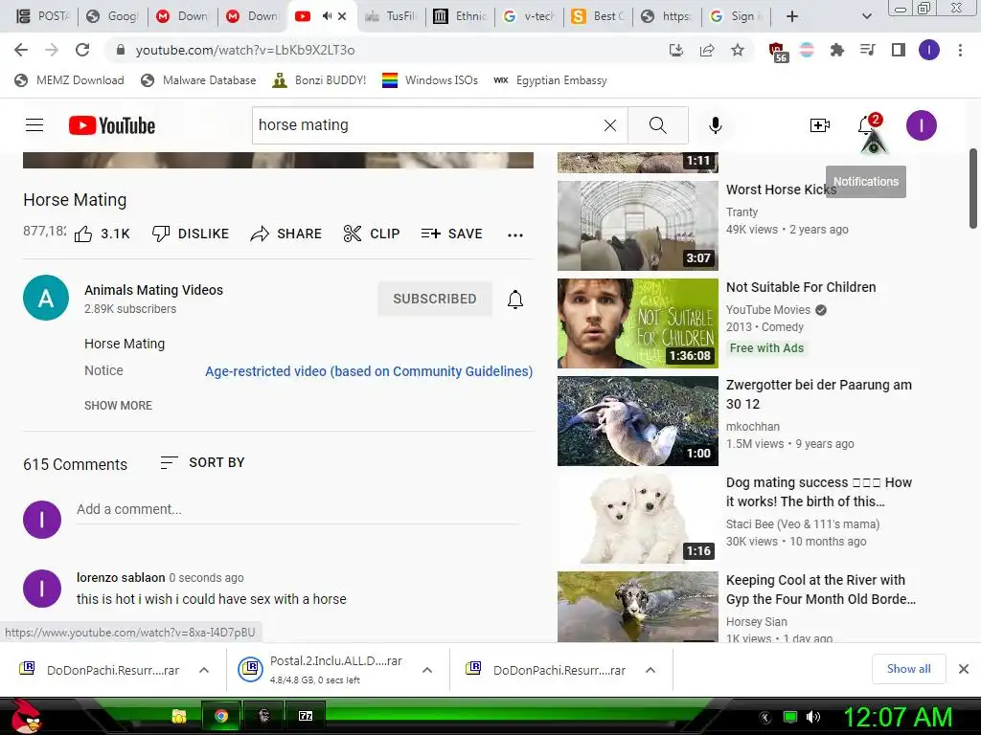Expand options for Postal.2 download item
The image size is (981, 735).
click(x=427, y=670)
